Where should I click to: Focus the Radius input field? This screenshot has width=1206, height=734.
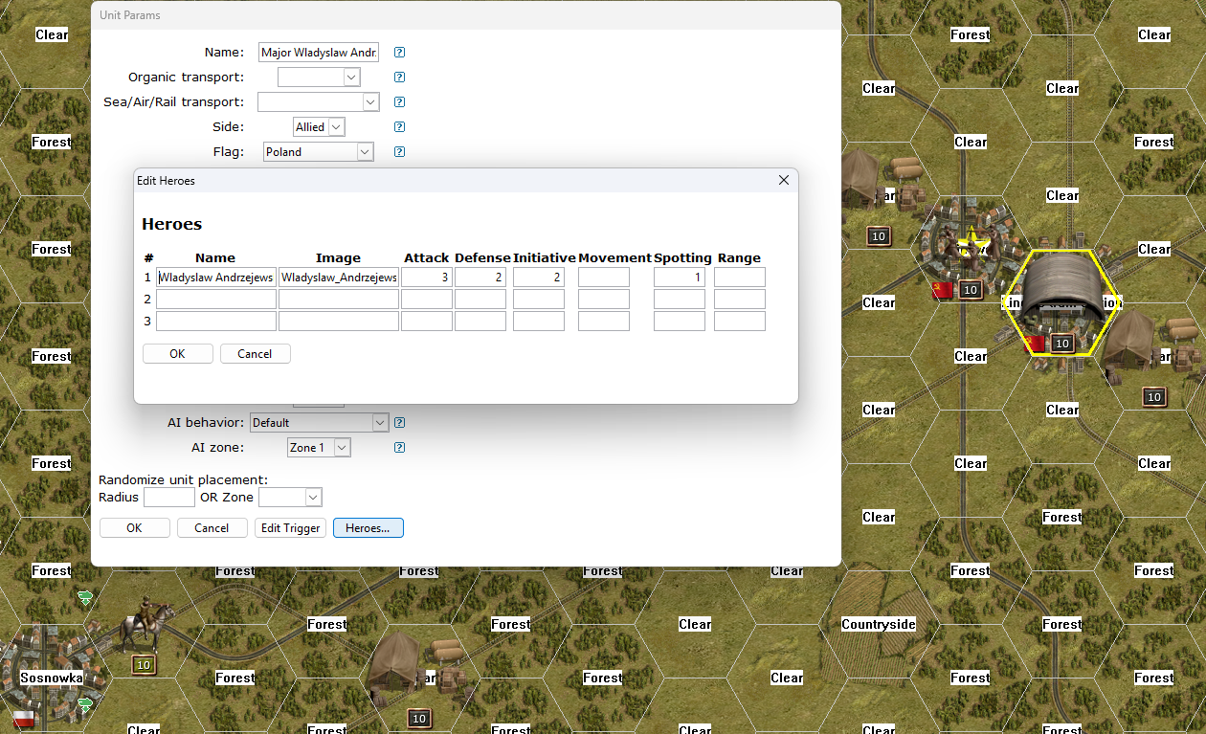click(x=169, y=498)
